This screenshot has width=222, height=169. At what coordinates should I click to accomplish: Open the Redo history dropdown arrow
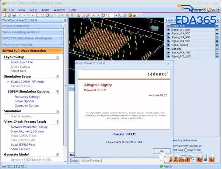(x=32, y=15)
